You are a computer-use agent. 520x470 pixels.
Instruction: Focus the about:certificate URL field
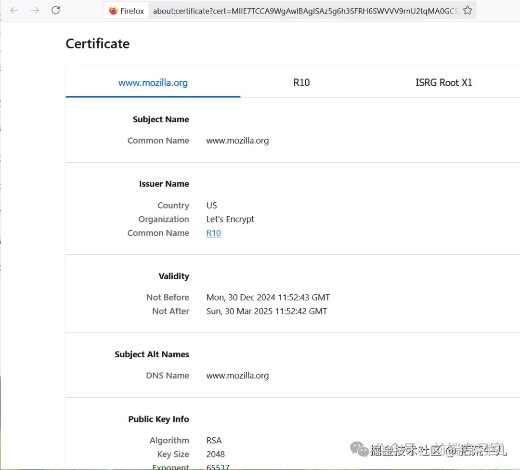pyautogui.click(x=305, y=11)
